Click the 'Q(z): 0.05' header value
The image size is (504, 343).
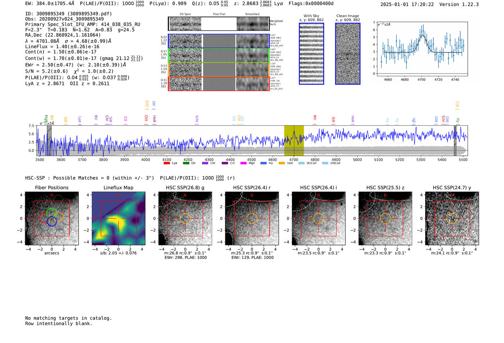click(206, 3)
